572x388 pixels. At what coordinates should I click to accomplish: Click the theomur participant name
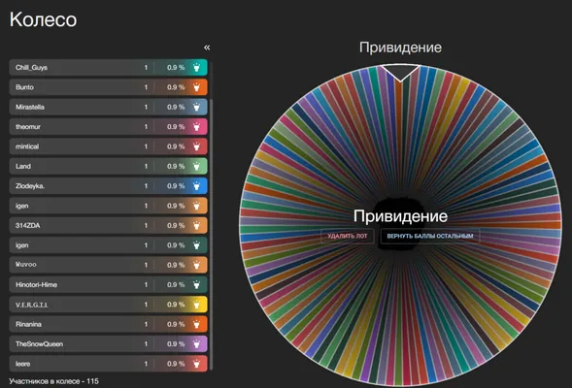click(x=28, y=127)
